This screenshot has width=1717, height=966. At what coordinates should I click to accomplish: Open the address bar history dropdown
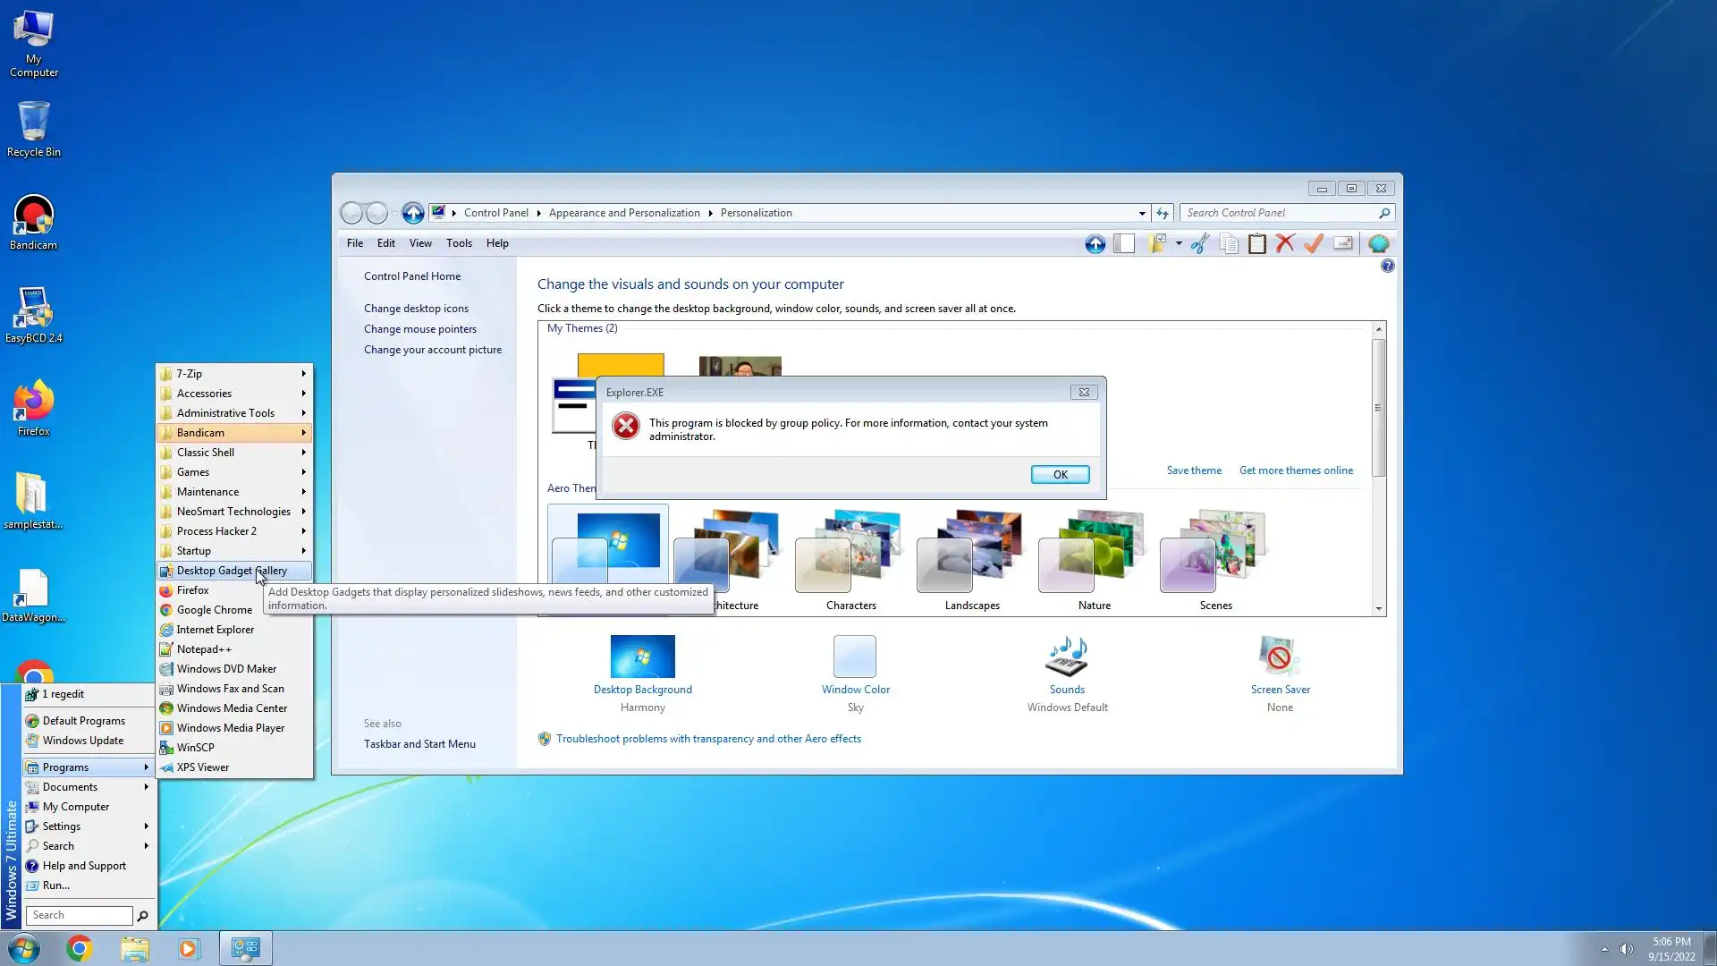pyautogui.click(x=1142, y=213)
